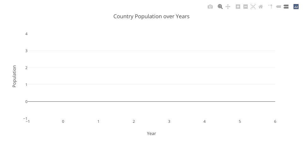Click the x-axis tick label 5
Screen dimensions: 303x157
240,122
